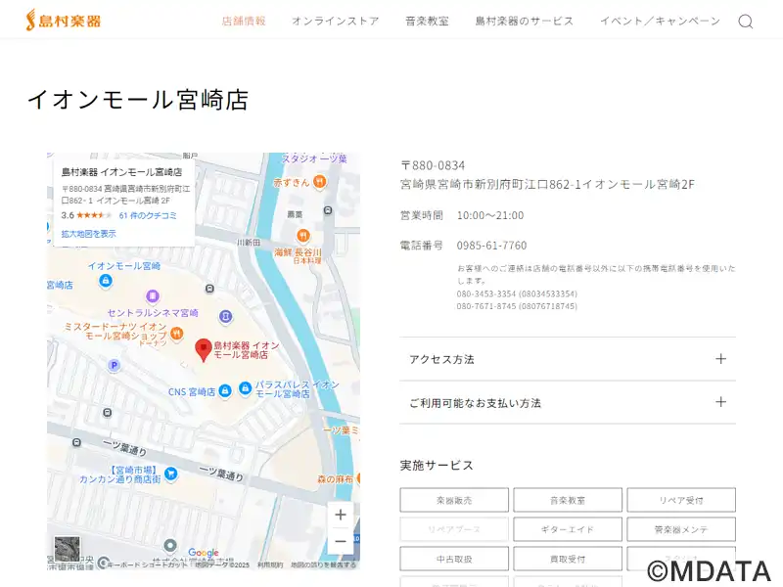The image size is (783, 587).
Task: Switch map to satellite view thumbnail
Action: click(x=67, y=549)
